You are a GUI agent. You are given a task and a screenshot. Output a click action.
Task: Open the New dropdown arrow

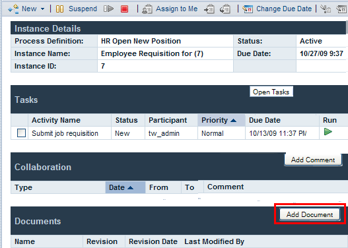(43, 9)
